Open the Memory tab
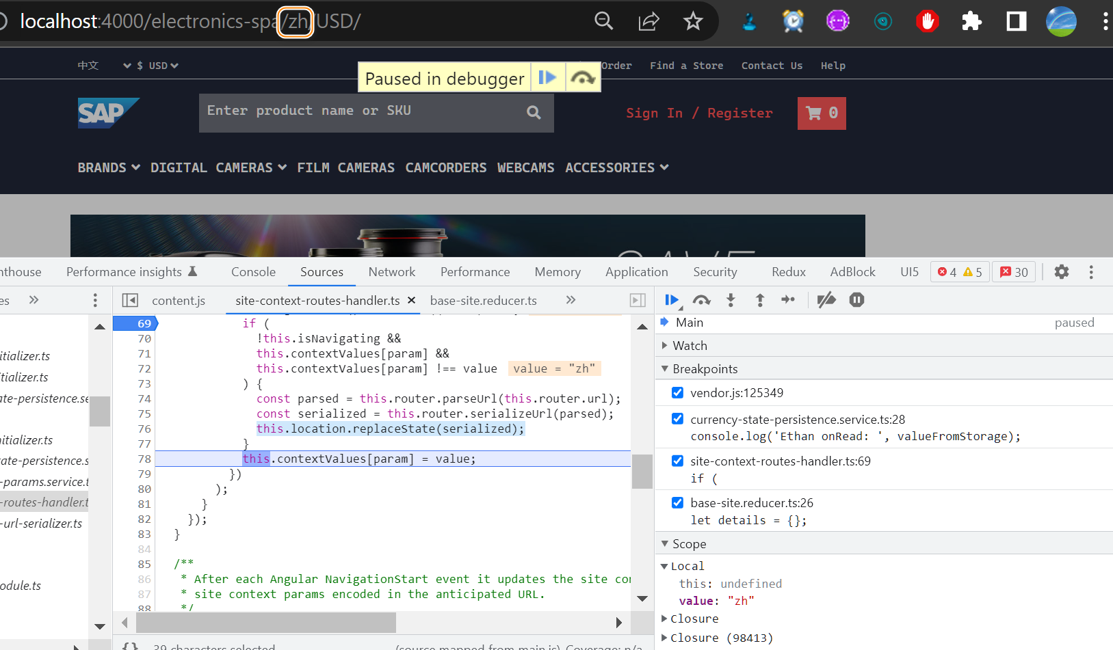 [558, 272]
